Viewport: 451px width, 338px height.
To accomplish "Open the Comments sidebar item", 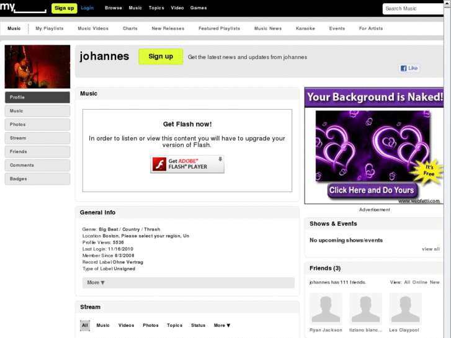I will click(37, 165).
